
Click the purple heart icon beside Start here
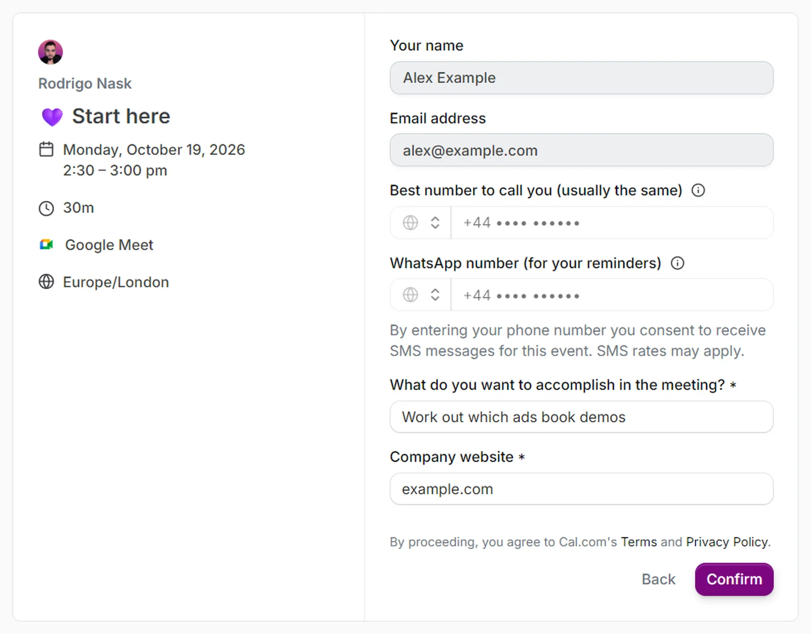coord(52,117)
